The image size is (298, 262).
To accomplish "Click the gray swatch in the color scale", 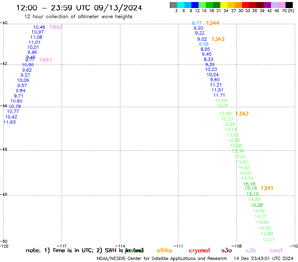I will [x=174, y=5].
